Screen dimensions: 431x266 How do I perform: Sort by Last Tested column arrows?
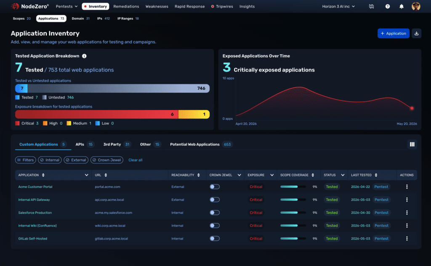376,175
